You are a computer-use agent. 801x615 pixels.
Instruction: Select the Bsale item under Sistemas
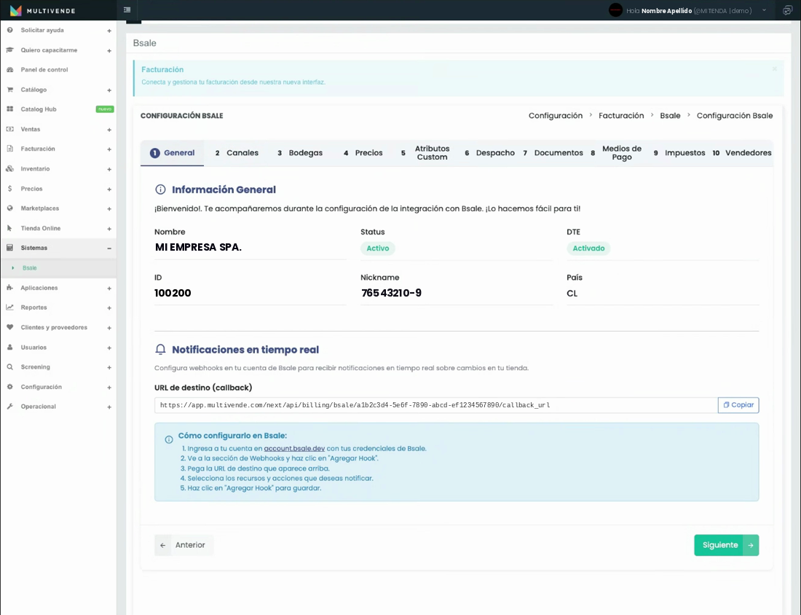(x=58, y=268)
